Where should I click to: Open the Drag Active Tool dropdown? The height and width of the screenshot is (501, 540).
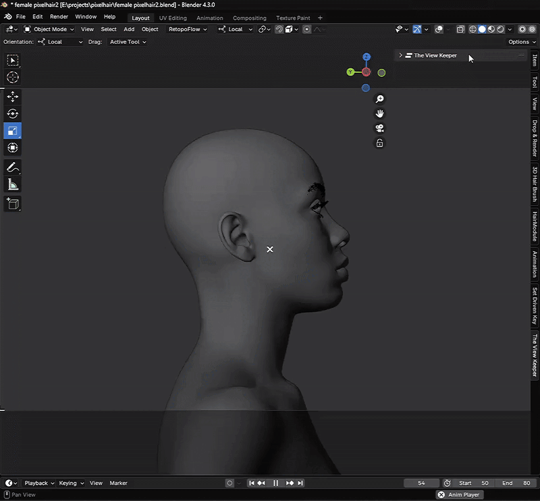pyautogui.click(x=128, y=42)
